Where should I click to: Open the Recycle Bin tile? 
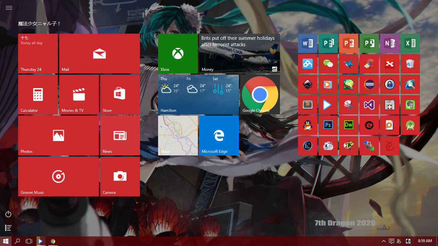pos(410,64)
